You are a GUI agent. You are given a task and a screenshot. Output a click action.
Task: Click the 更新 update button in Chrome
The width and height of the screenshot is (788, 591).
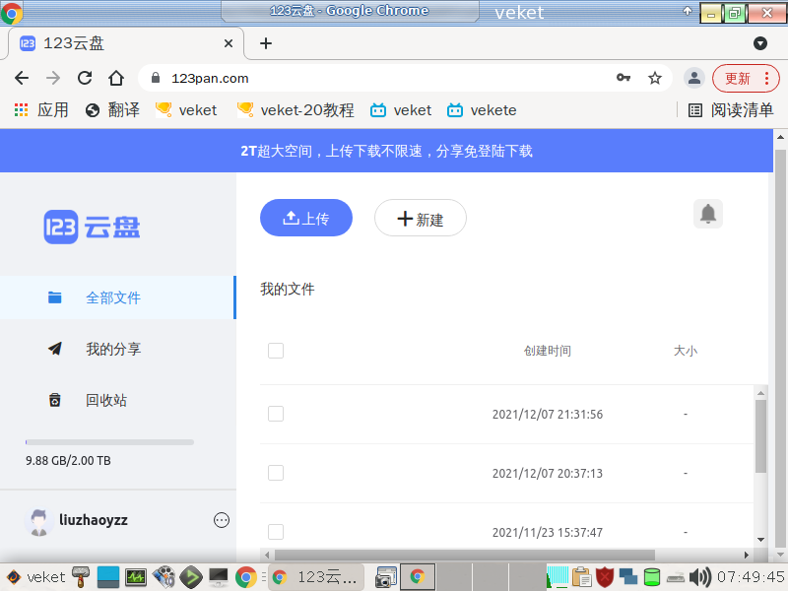tap(747, 79)
